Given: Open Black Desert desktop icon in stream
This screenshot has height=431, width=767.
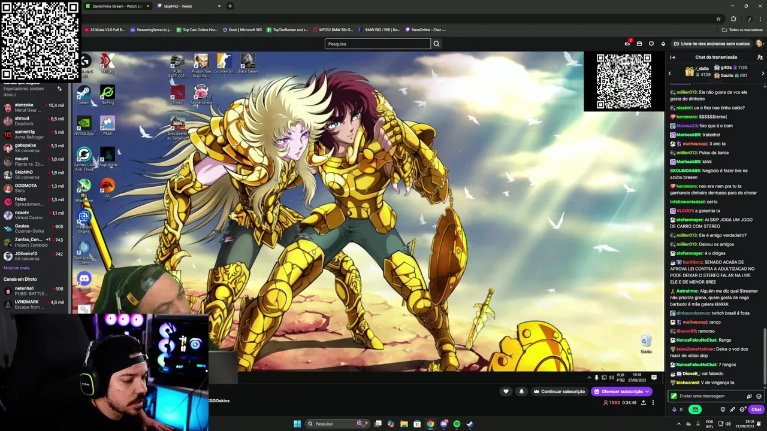Looking at the screenshot, I should [x=248, y=63].
